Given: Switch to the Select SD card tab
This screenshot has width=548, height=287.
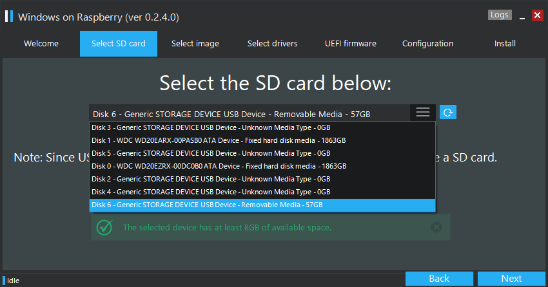Looking at the screenshot, I should point(119,44).
